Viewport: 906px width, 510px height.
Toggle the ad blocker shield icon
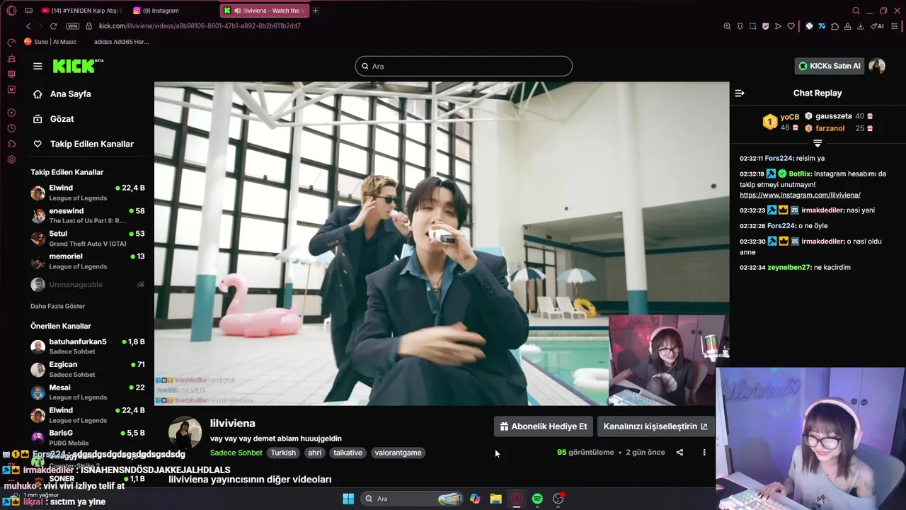tap(765, 26)
